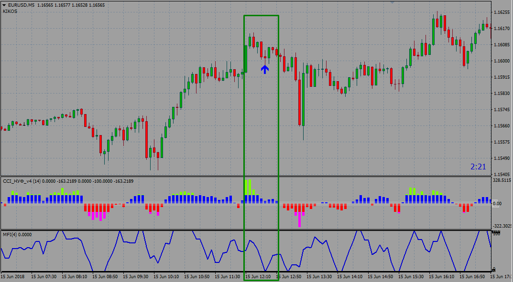Click the 328.5115 CCI scale maximum label
The image size is (513, 282).
pyautogui.click(x=502, y=181)
